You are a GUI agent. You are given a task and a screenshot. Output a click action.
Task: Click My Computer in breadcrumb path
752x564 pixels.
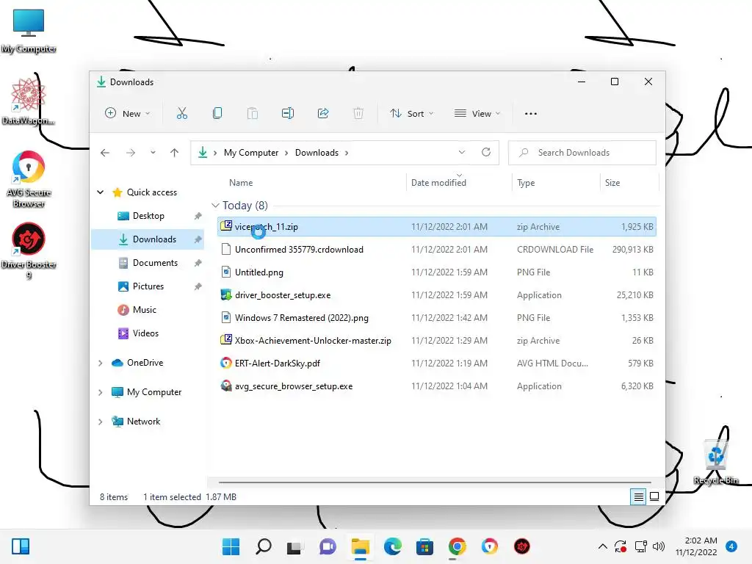[251, 153]
